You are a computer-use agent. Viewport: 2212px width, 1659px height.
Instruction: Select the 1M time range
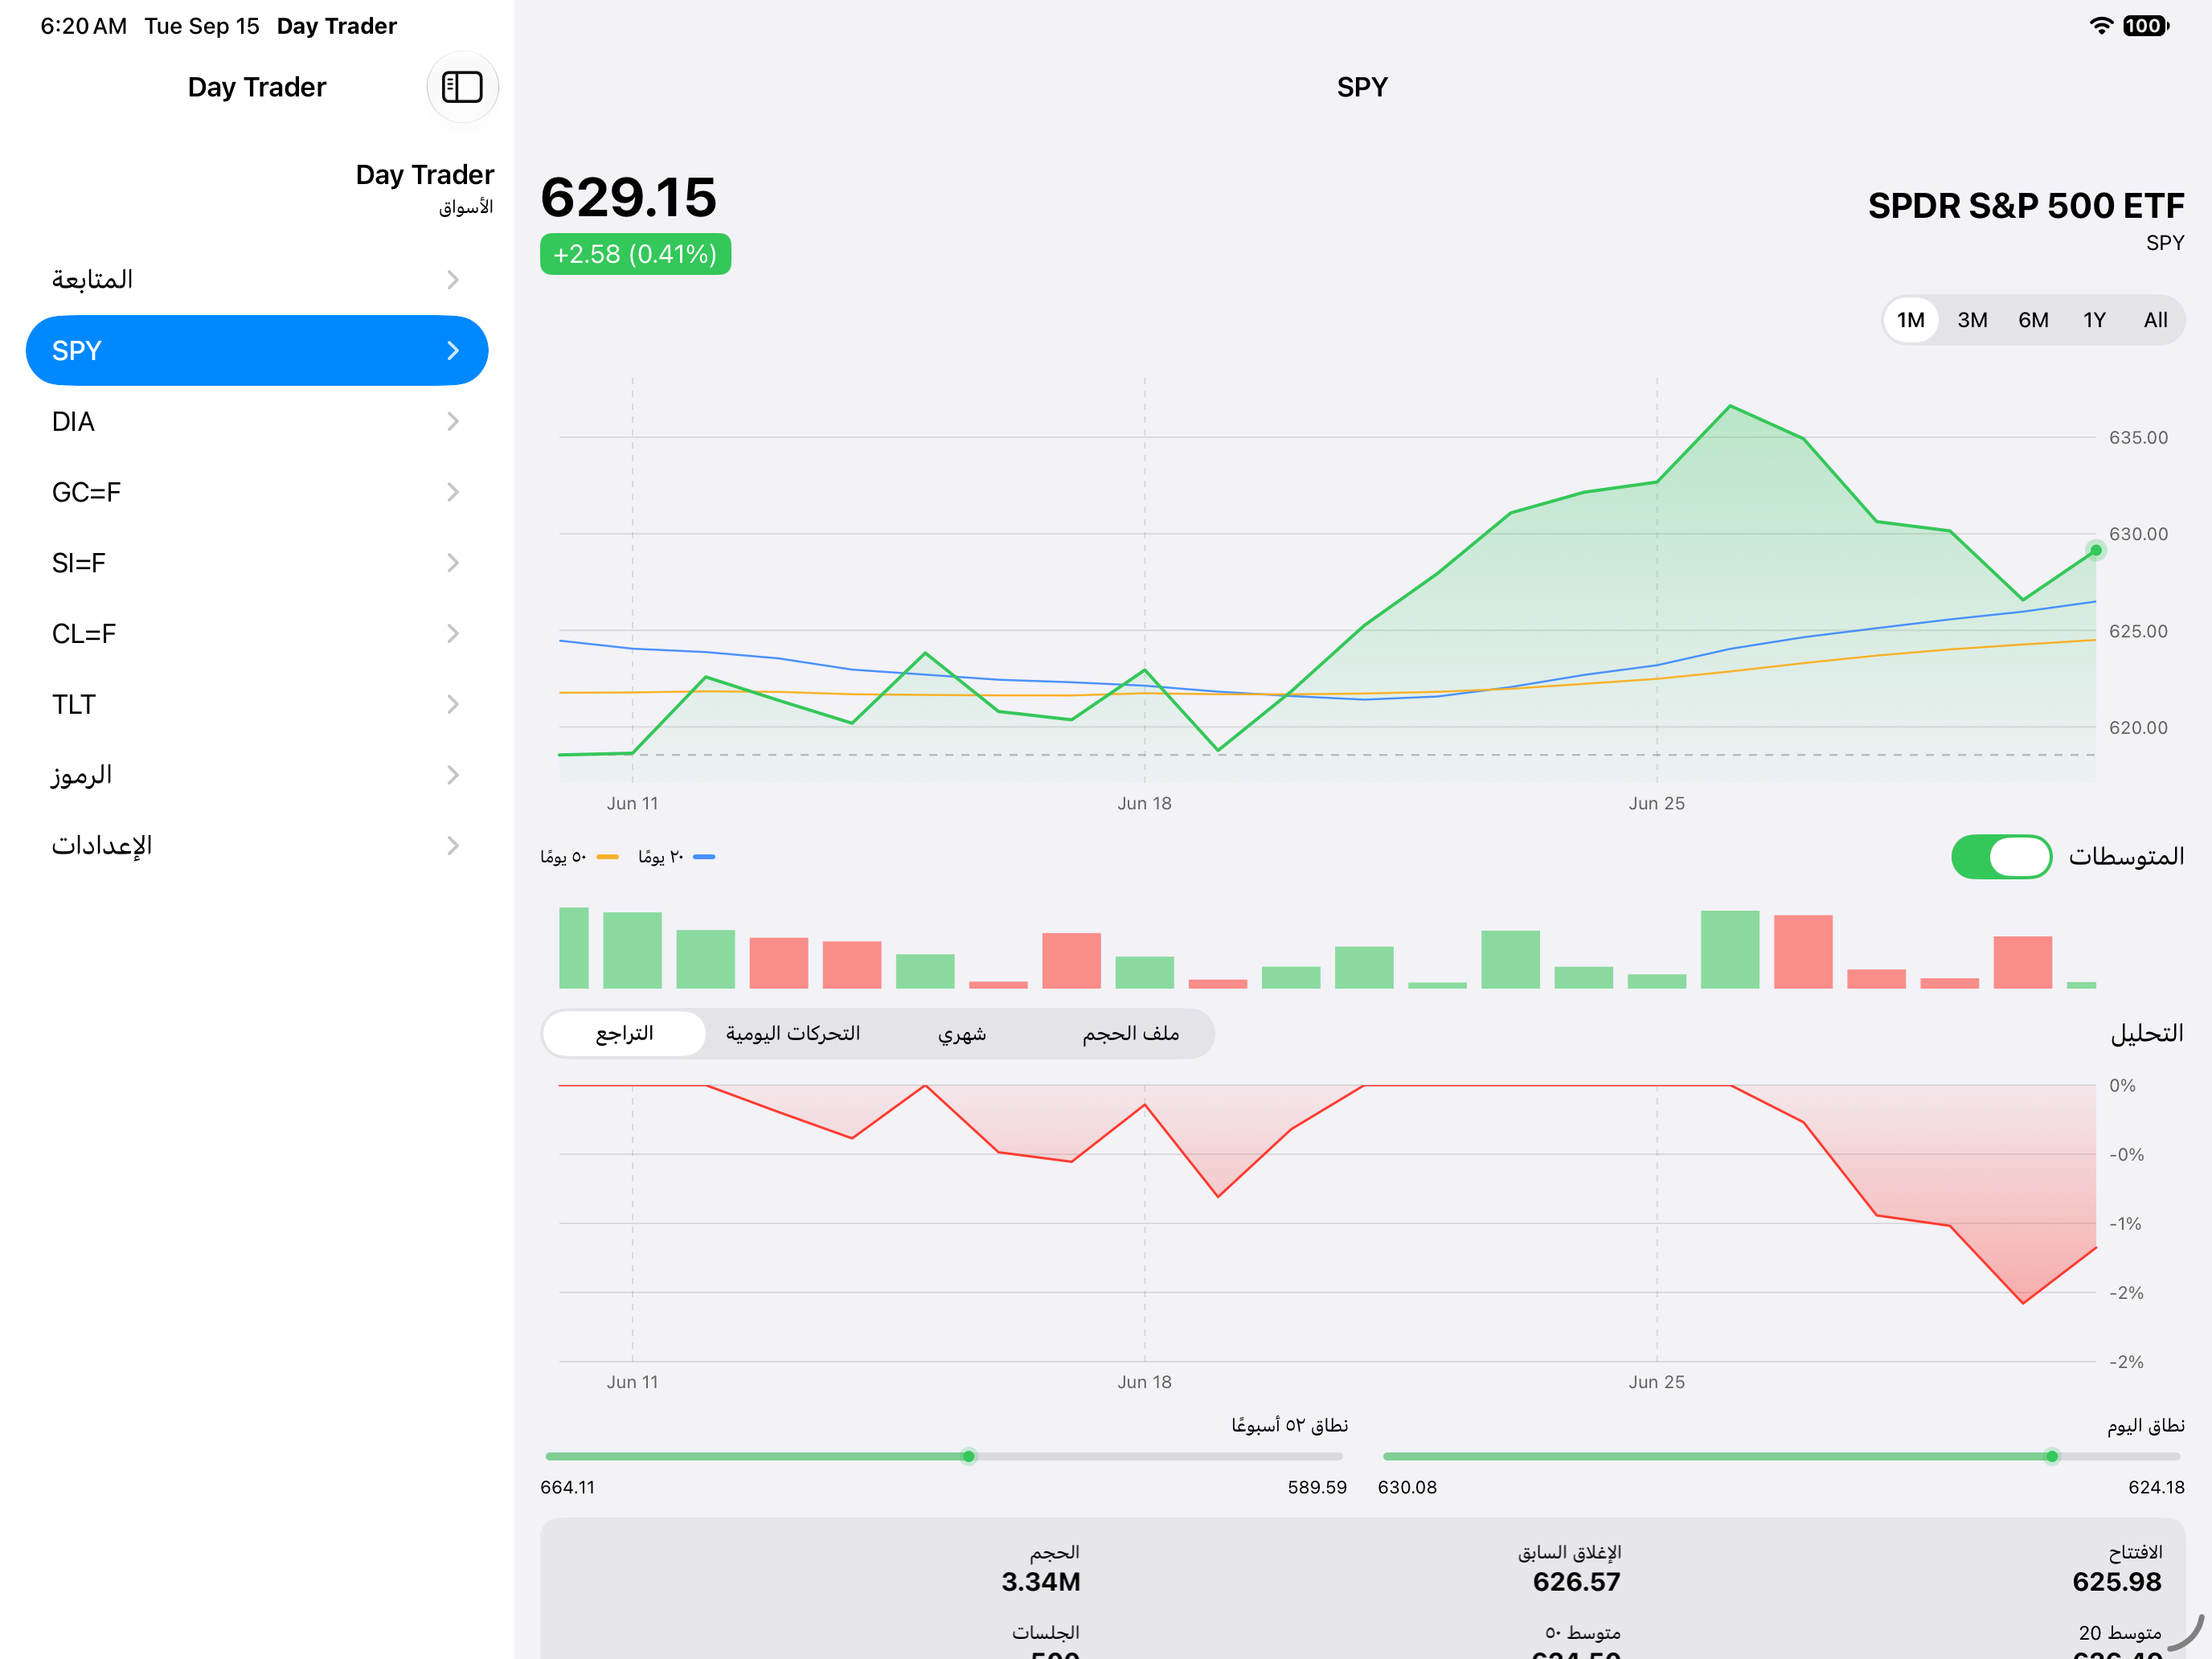click(1911, 320)
